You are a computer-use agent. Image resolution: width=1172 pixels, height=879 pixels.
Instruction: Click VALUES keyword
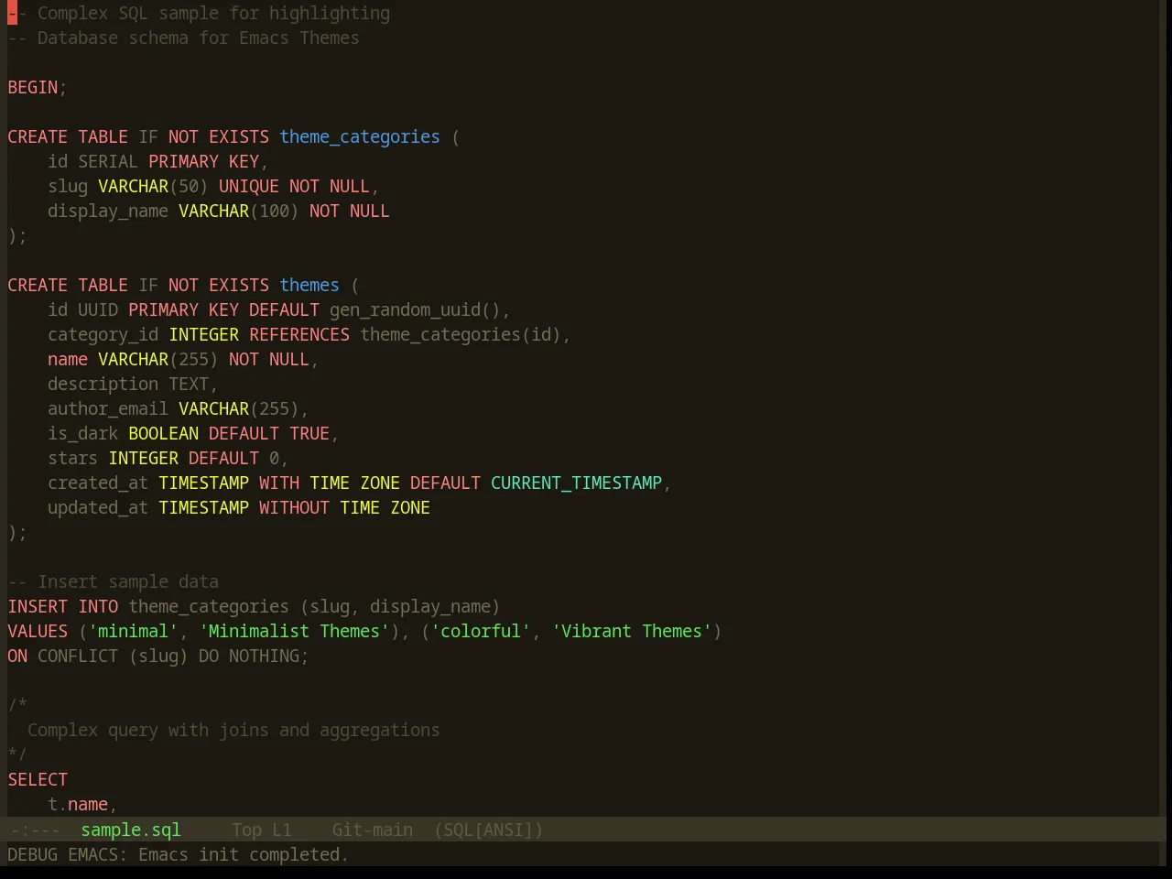pyautogui.click(x=38, y=631)
